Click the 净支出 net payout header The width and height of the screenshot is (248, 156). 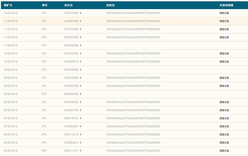coord(68,5)
